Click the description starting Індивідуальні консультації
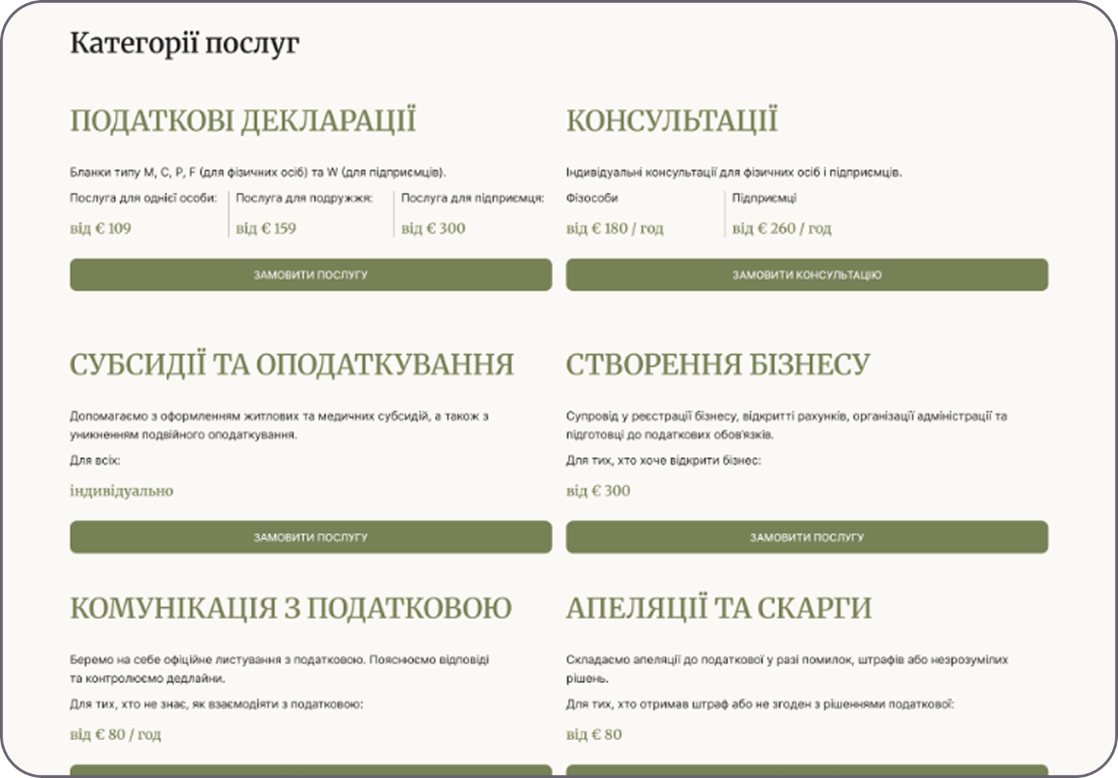This screenshot has height=778, width=1118. pyautogui.click(x=734, y=173)
